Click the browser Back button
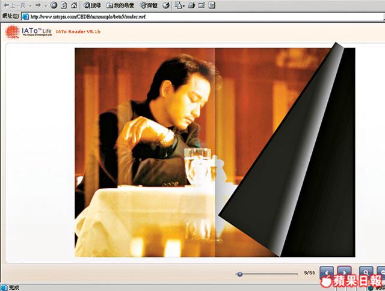This screenshot has width=385, height=291. coord(12,5)
